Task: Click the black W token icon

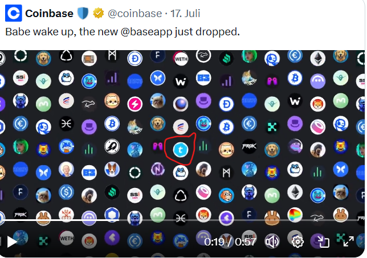Action: 180,81
